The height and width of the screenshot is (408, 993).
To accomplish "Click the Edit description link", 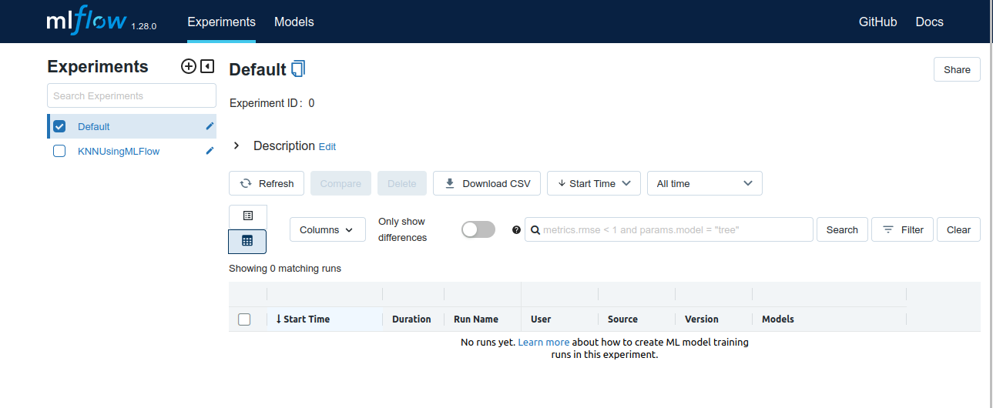I will point(327,146).
